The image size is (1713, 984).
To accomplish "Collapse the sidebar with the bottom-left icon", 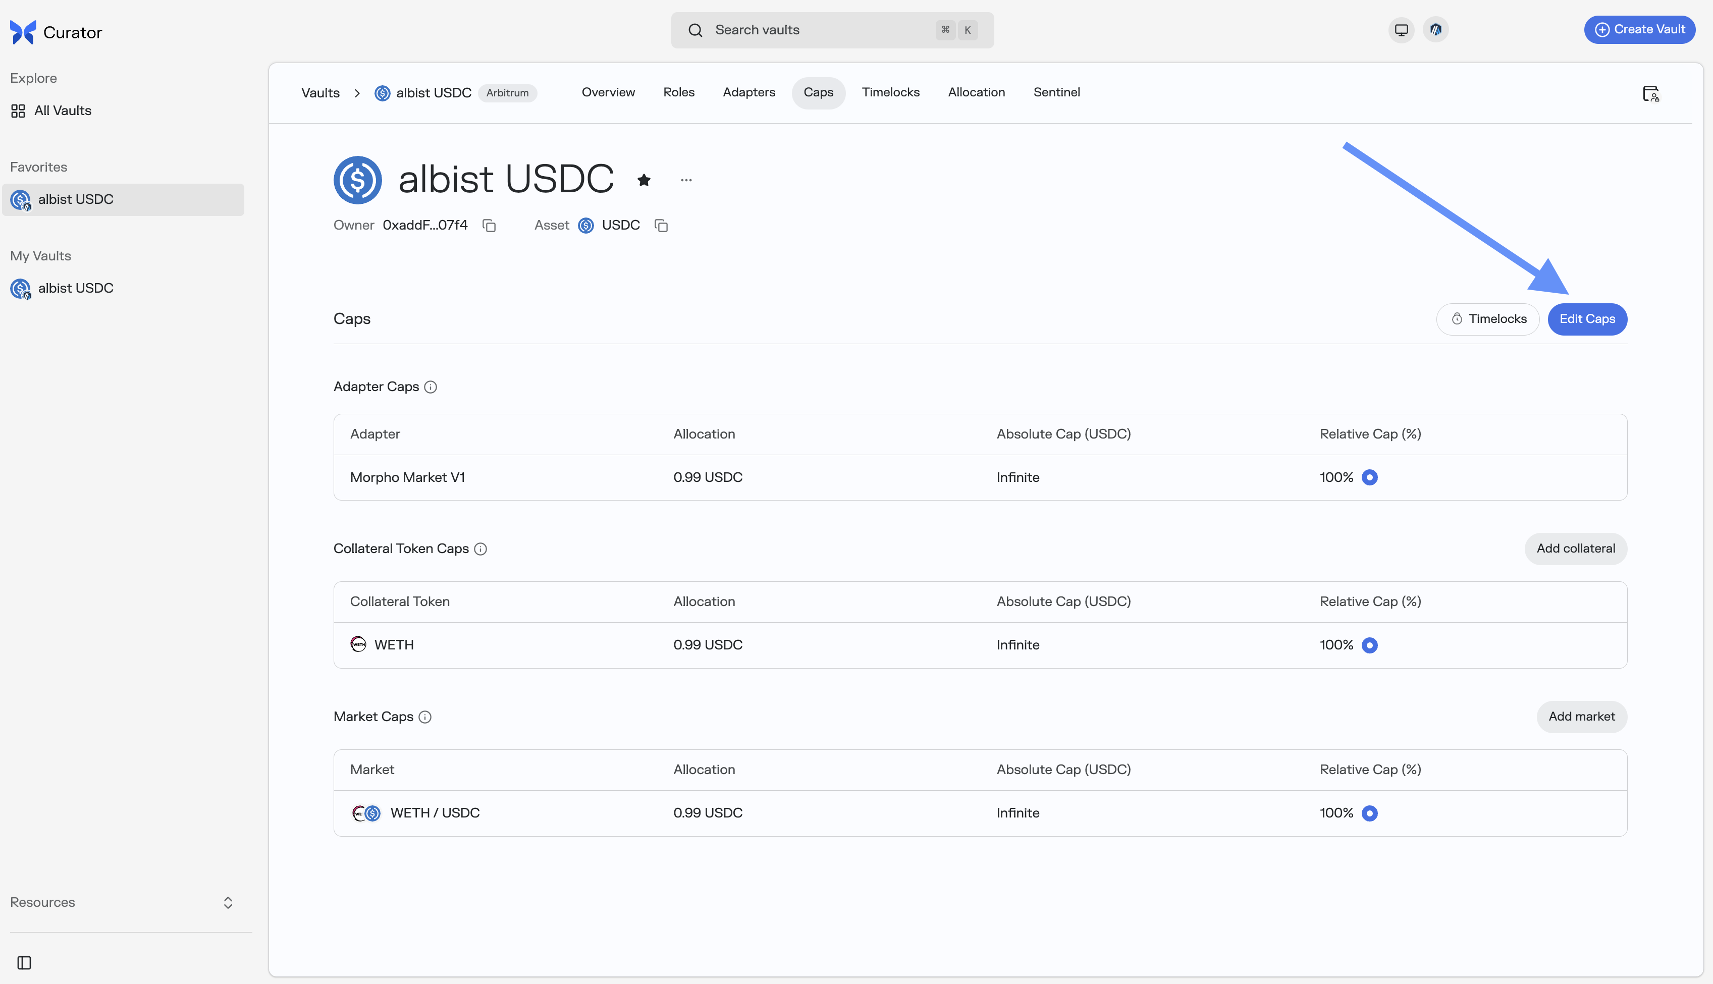I will point(24,962).
